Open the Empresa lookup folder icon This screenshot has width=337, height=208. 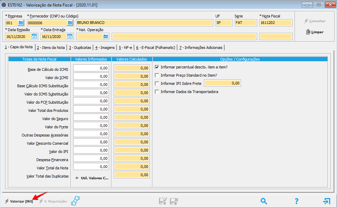pyautogui.click(x=21, y=23)
